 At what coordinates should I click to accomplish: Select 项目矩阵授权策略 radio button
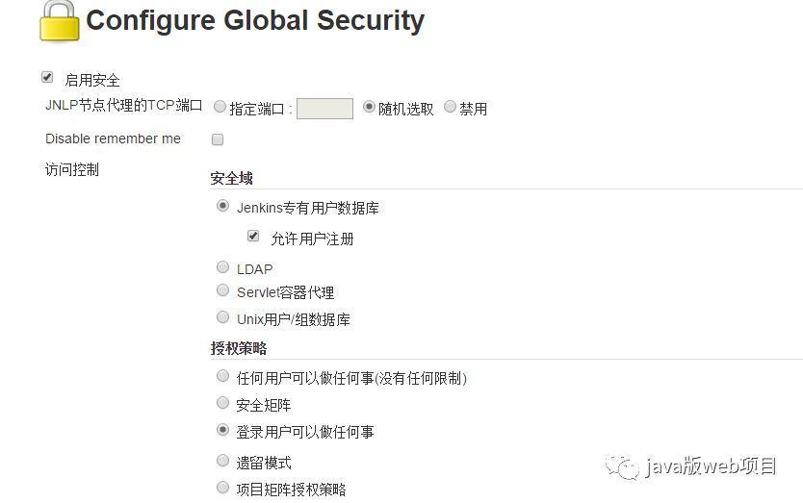coord(223,488)
